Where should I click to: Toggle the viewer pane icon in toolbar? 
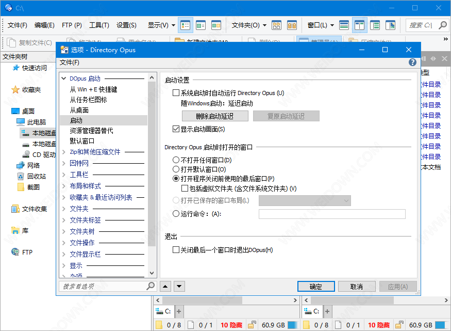pyautogui.click(x=390, y=25)
